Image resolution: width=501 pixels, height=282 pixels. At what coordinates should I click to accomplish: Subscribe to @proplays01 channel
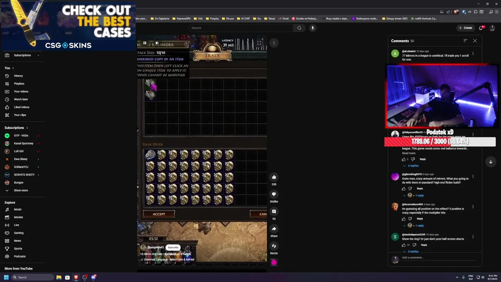(x=173, y=248)
